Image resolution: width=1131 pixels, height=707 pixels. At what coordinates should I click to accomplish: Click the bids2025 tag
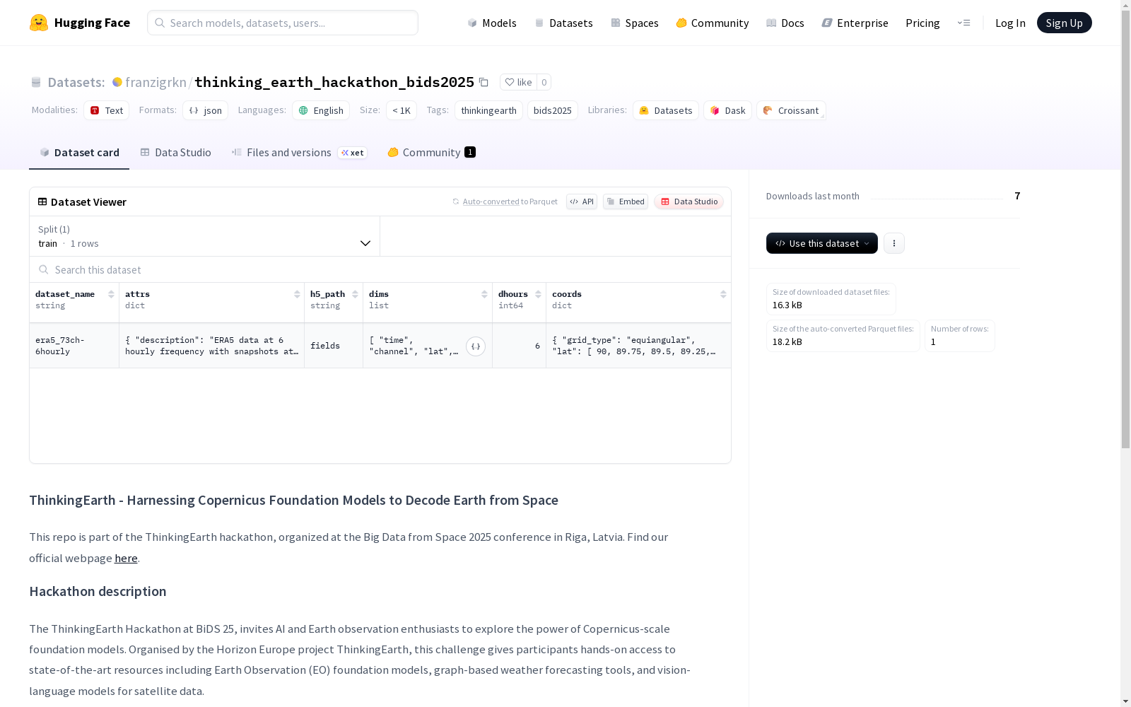coord(553,110)
